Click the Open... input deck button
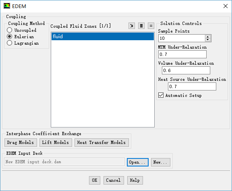Screen dimensions: 232x191 138,162
